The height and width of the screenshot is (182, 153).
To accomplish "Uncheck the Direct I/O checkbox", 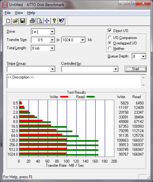I will click(x=110, y=30).
